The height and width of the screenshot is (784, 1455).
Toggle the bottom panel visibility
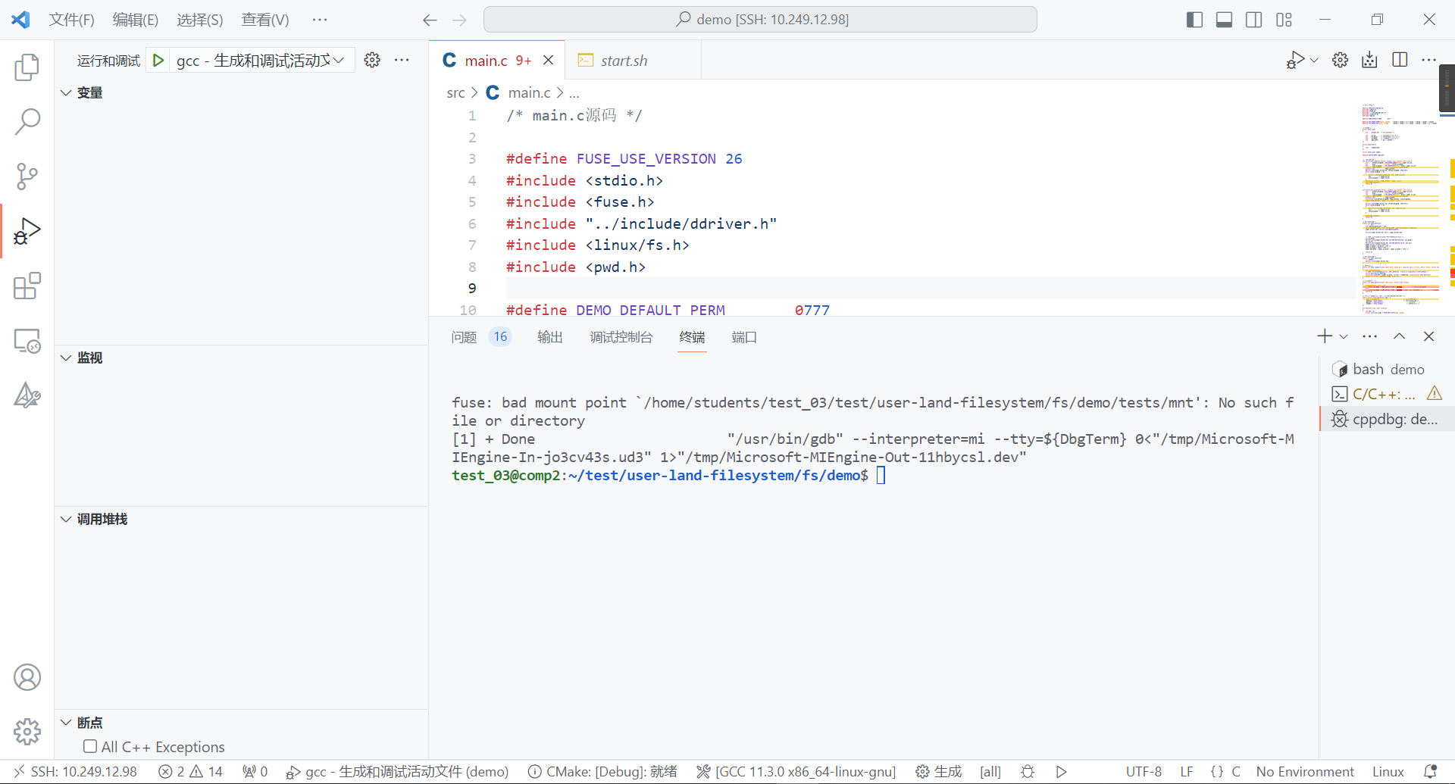click(x=1224, y=20)
